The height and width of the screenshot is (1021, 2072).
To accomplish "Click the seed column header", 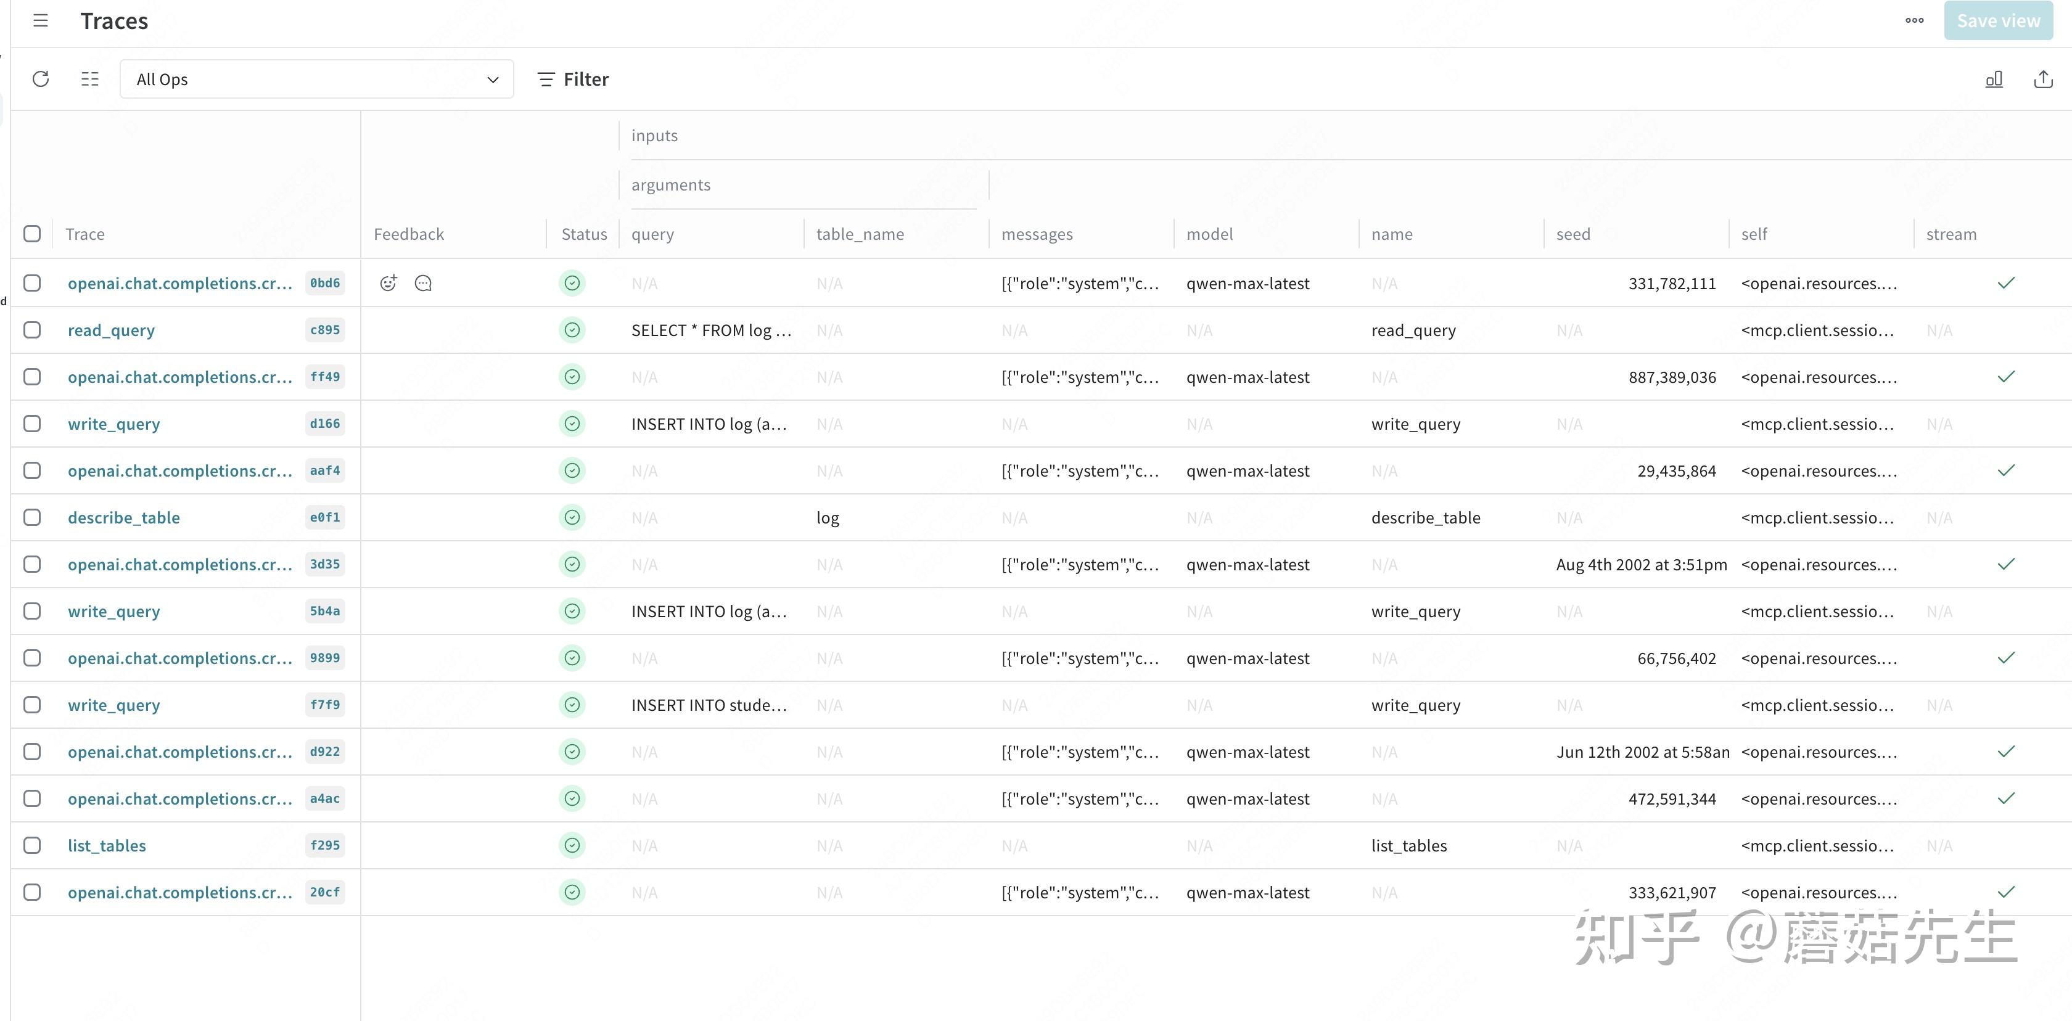I will coord(1573,234).
